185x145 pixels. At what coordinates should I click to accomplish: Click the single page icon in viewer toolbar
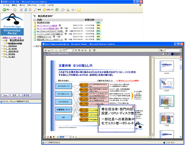pos(60,50)
